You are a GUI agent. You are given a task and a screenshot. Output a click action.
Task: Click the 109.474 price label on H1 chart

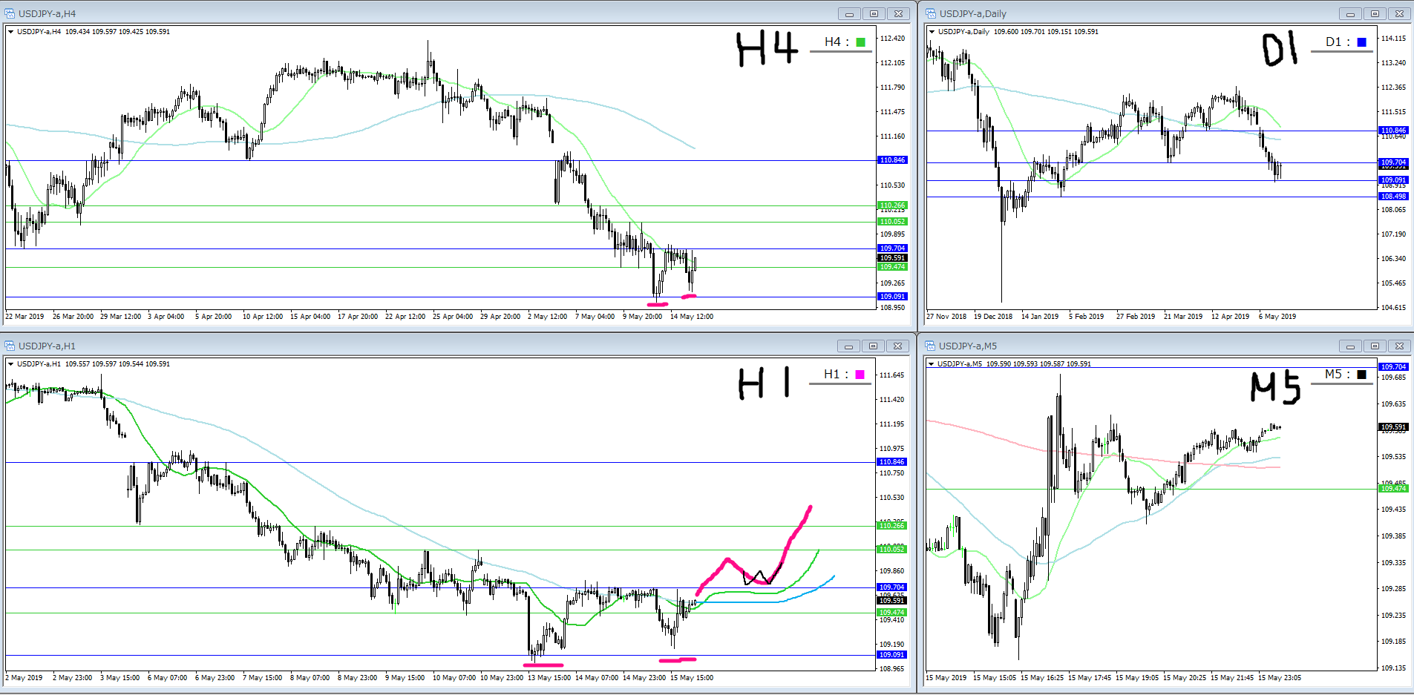click(892, 613)
